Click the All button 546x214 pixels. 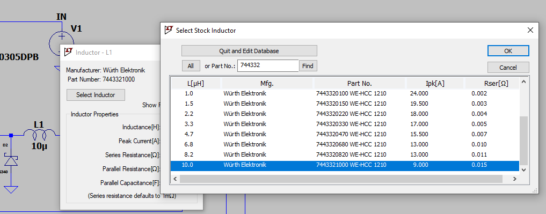[x=191, y=66]
